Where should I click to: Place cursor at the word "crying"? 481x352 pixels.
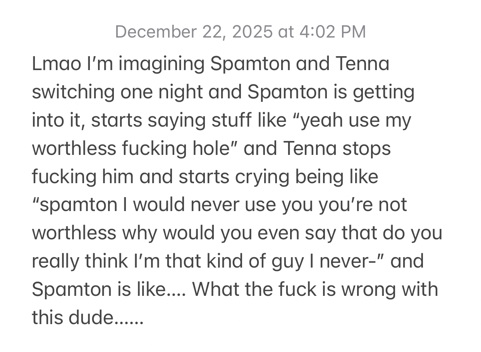[262, 177]
